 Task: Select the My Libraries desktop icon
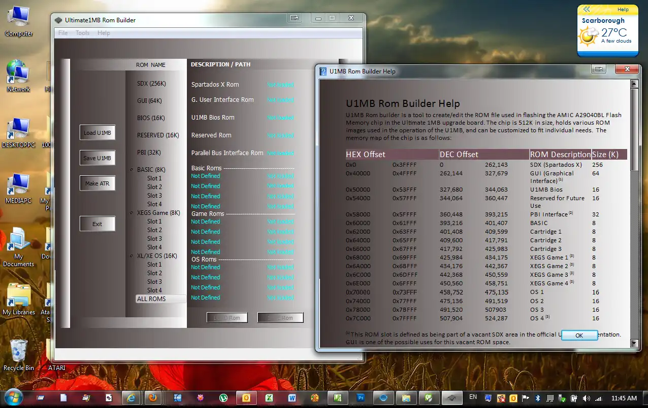[x=19, y=300]
